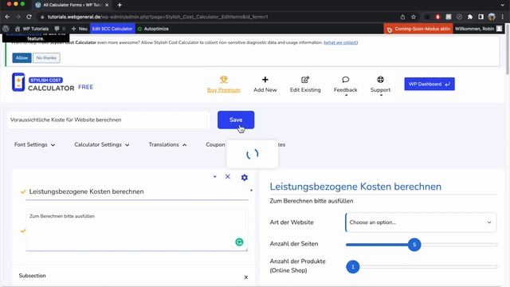Toggle browser side panel icon

click(481, 17)
